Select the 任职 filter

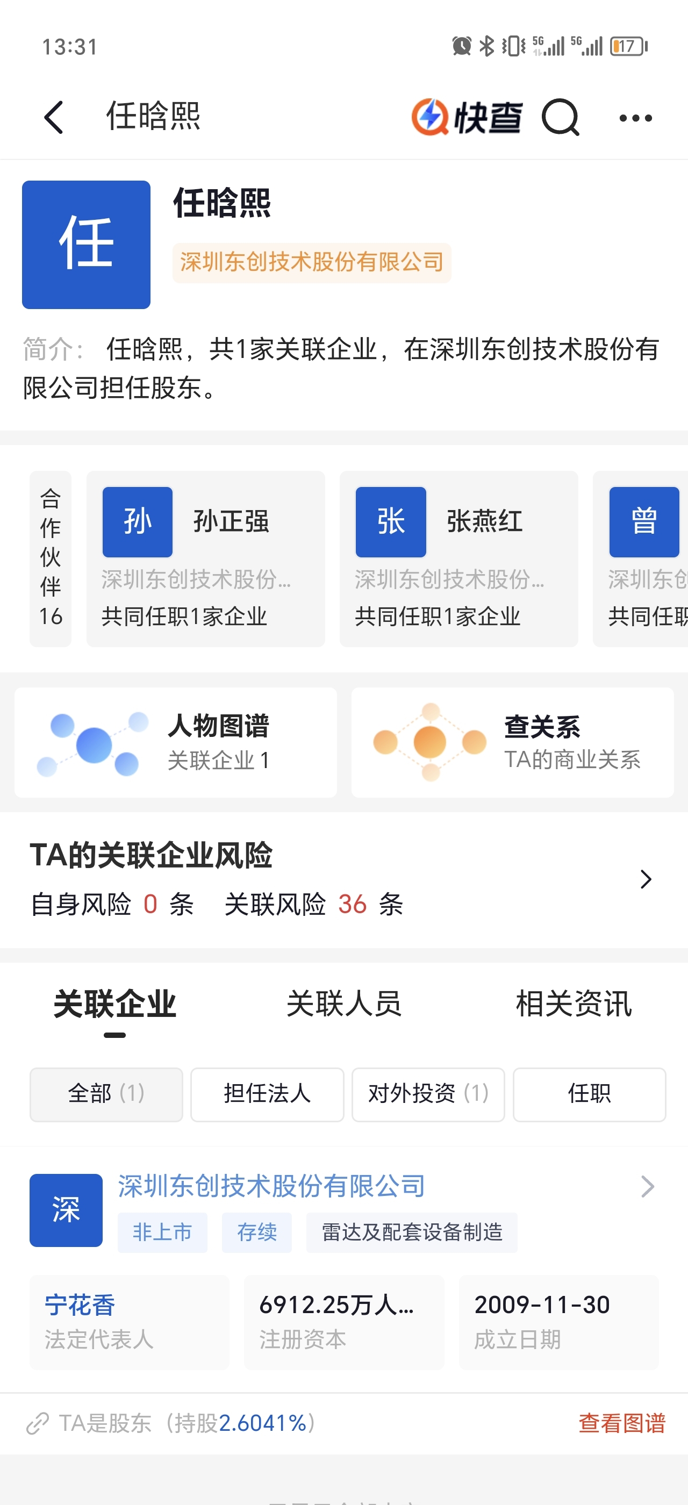point(589,1094)
